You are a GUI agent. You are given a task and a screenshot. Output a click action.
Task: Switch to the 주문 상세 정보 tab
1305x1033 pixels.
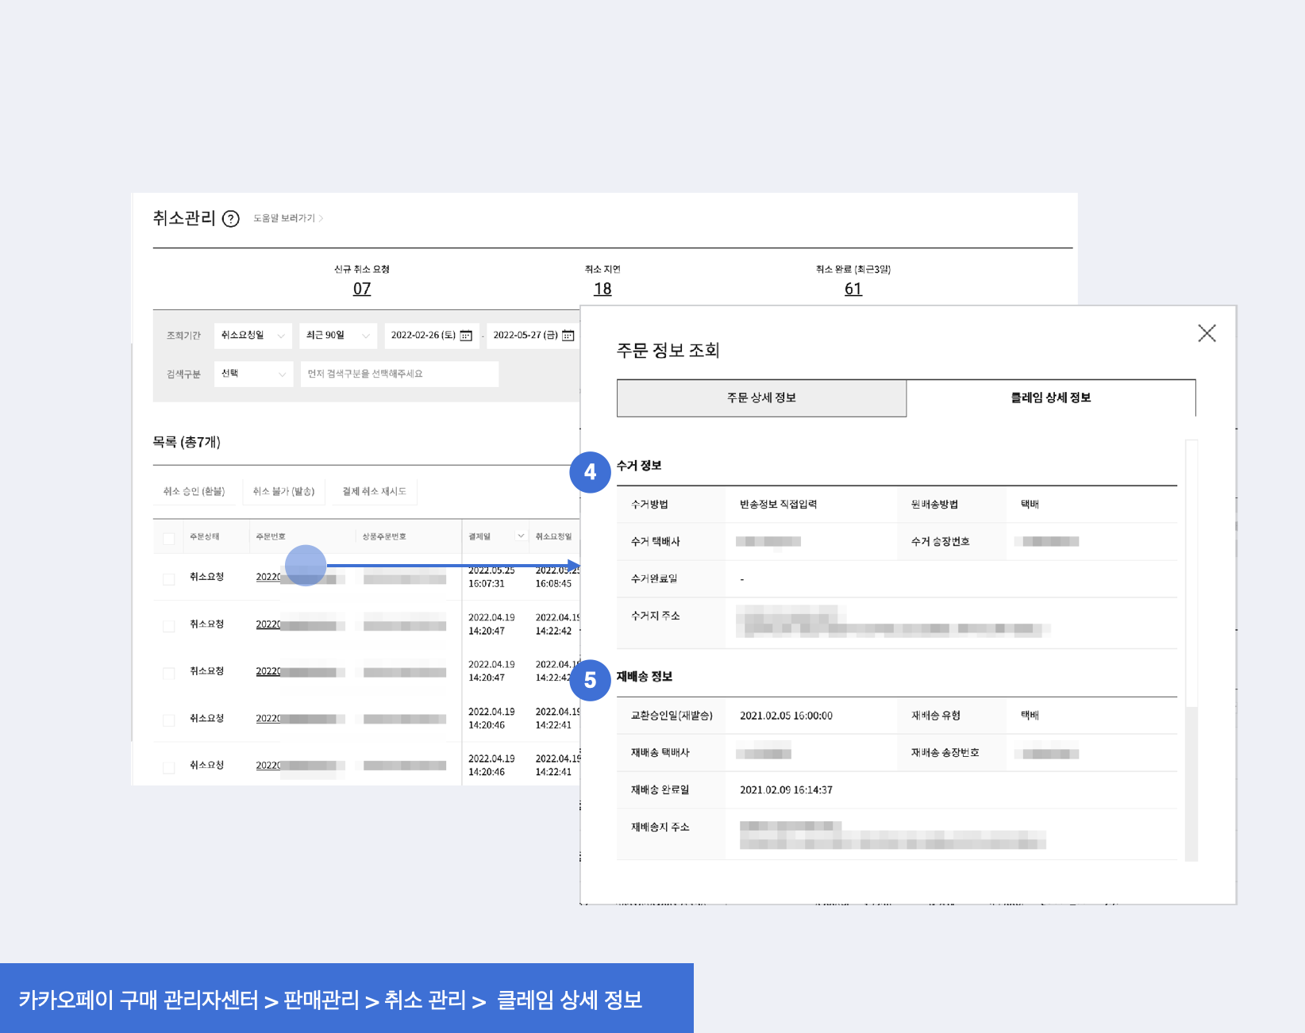761,398
